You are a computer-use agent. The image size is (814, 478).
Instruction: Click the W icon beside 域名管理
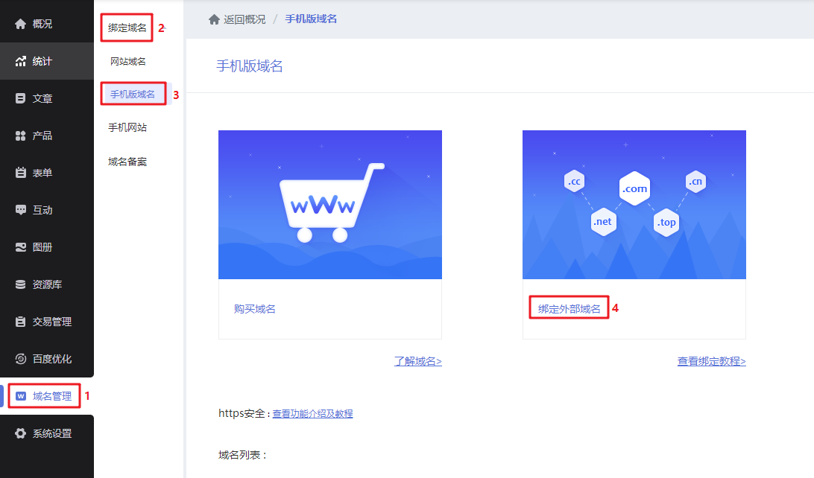pyautogui.click(x=21, y=396)
